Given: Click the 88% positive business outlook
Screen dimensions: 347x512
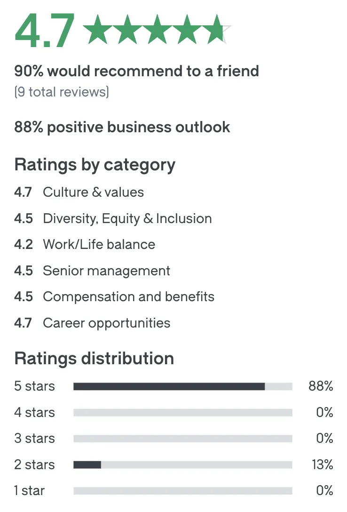Looking at the screenshot, I should tap(122, 127).
